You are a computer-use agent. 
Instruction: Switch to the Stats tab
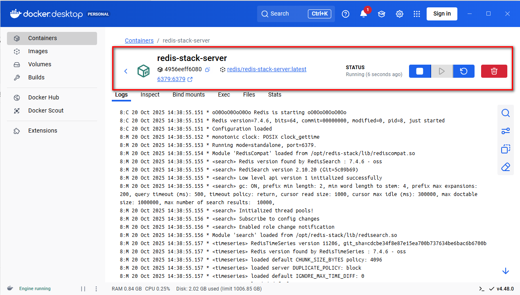tap(275, 95)
